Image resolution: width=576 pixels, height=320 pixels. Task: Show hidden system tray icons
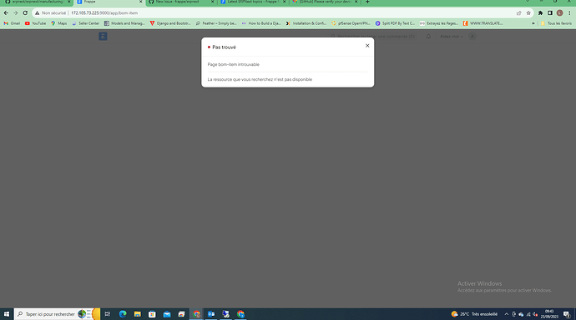coord(506,314)
